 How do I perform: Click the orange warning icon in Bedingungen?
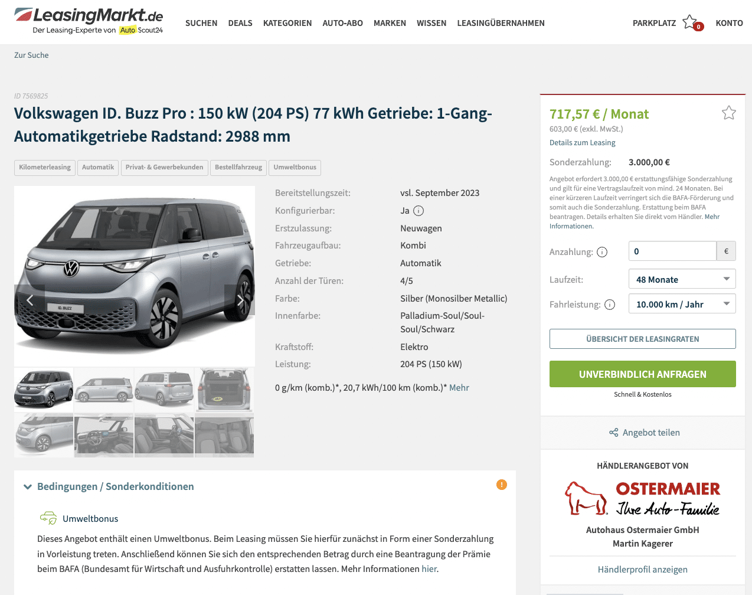coord(502,485)
